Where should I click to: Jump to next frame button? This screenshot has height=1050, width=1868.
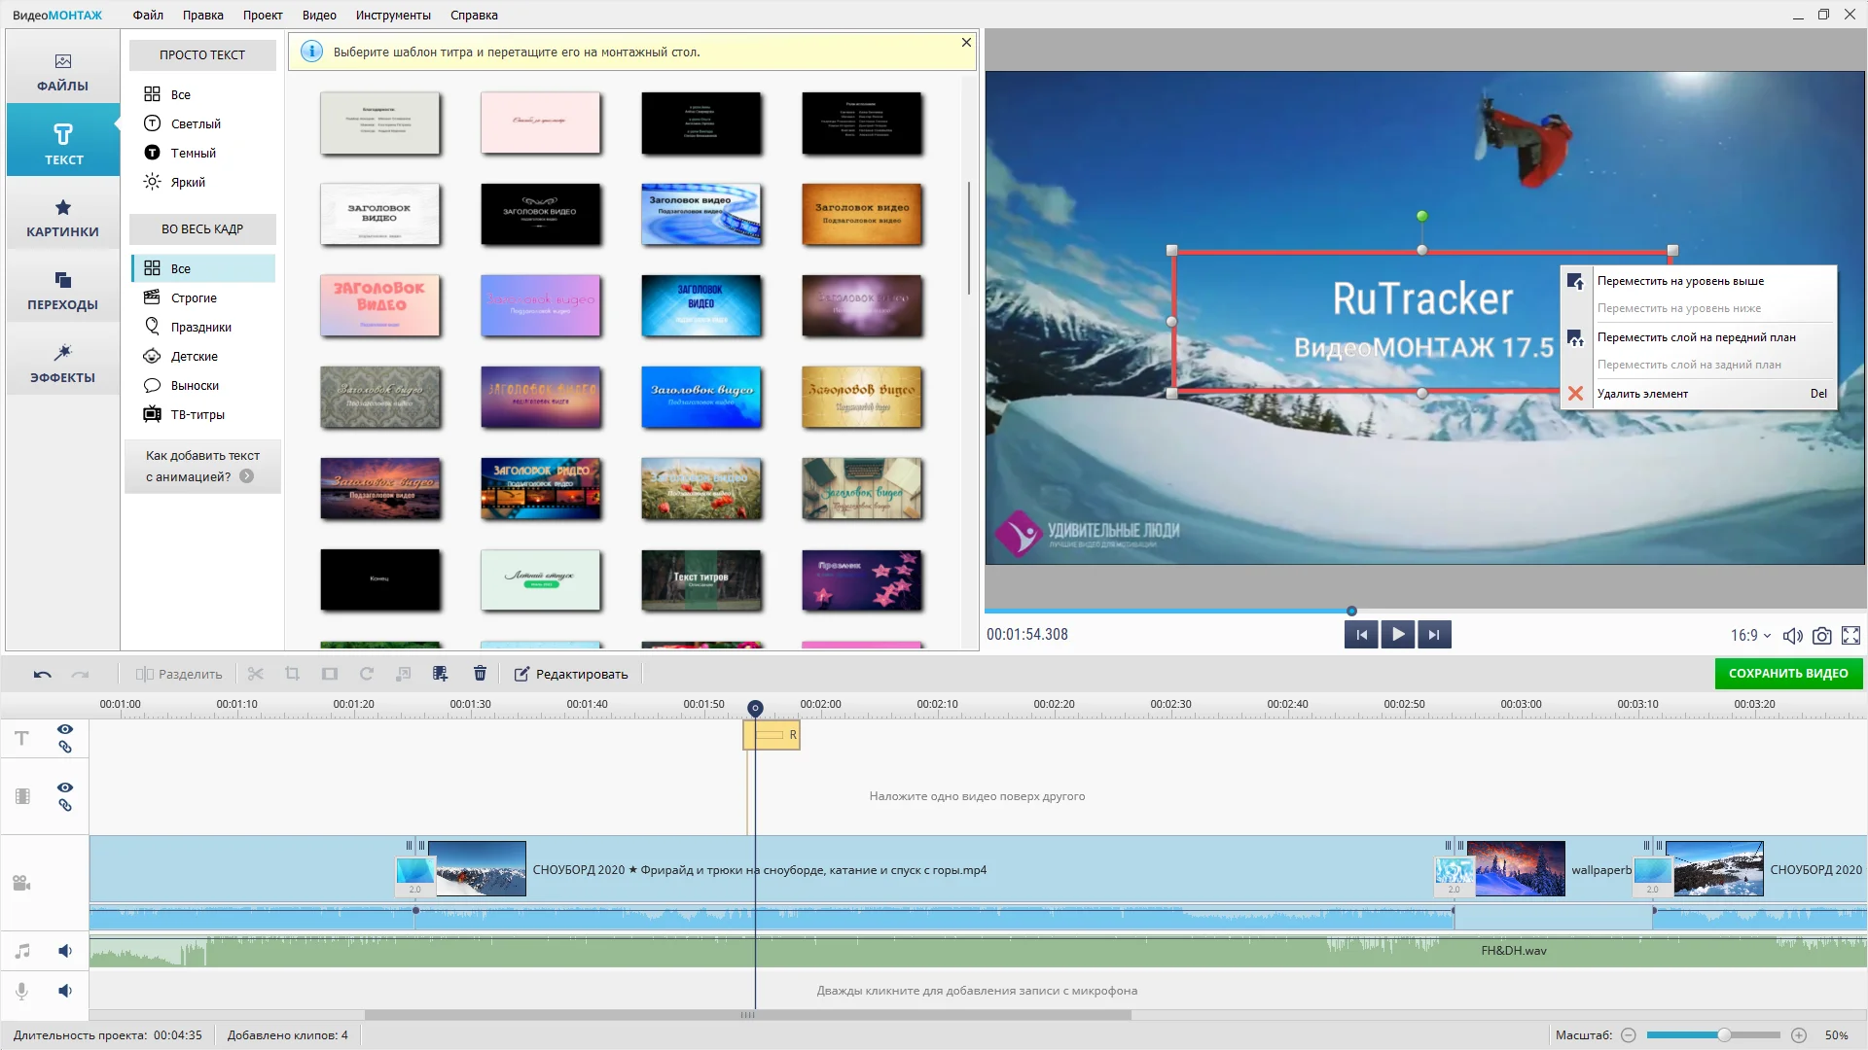(x=1434, y=635)
